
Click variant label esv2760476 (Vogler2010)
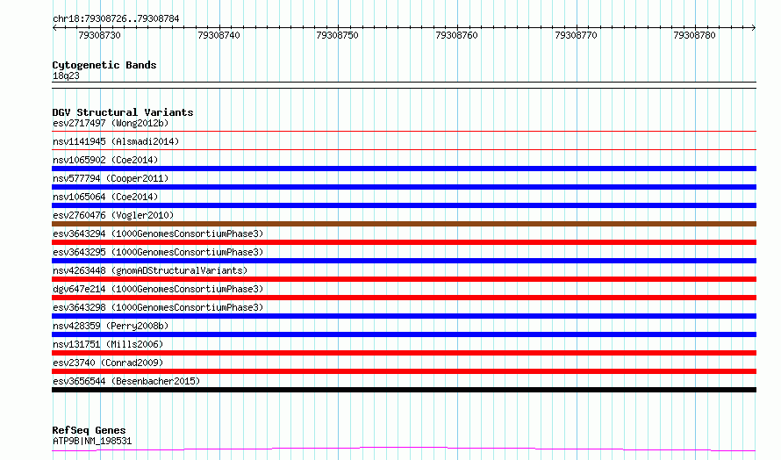[x=113, y=215]
